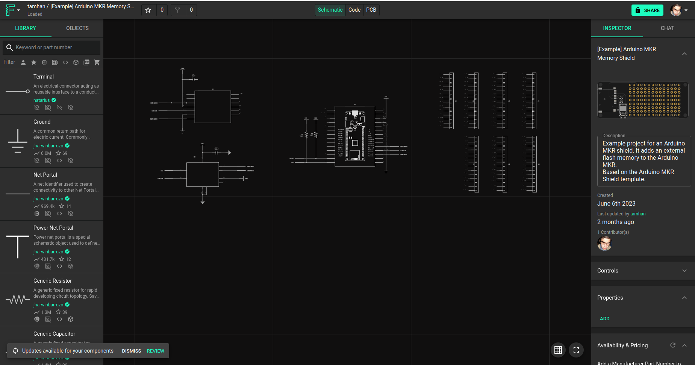Click the star icon on Ground part
695x365 pixels.
58,153
